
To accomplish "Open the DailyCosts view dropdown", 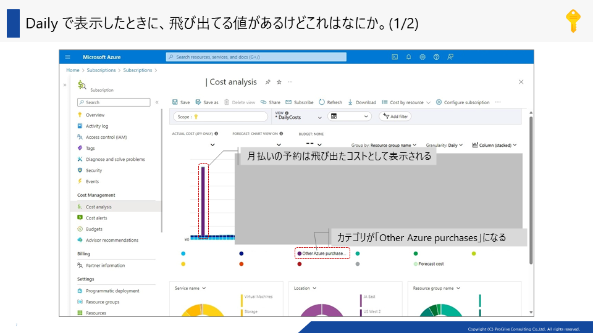I will pyautogui.click(x=298, y=115).
